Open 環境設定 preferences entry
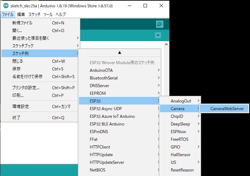 tap(40, 106)
